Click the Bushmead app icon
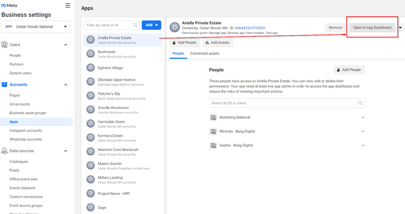 pos(91,54)
